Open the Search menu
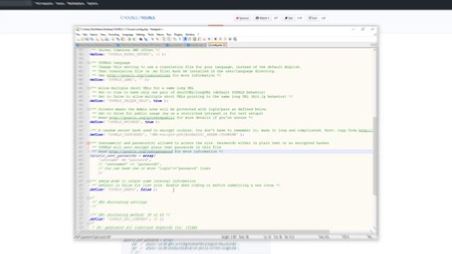This screenshot has height=254, width=452. (x=94, y=35)
